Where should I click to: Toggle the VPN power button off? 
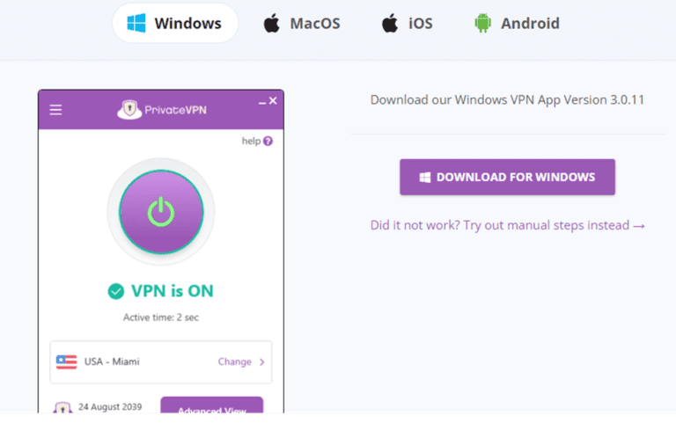tap(161, 211)
